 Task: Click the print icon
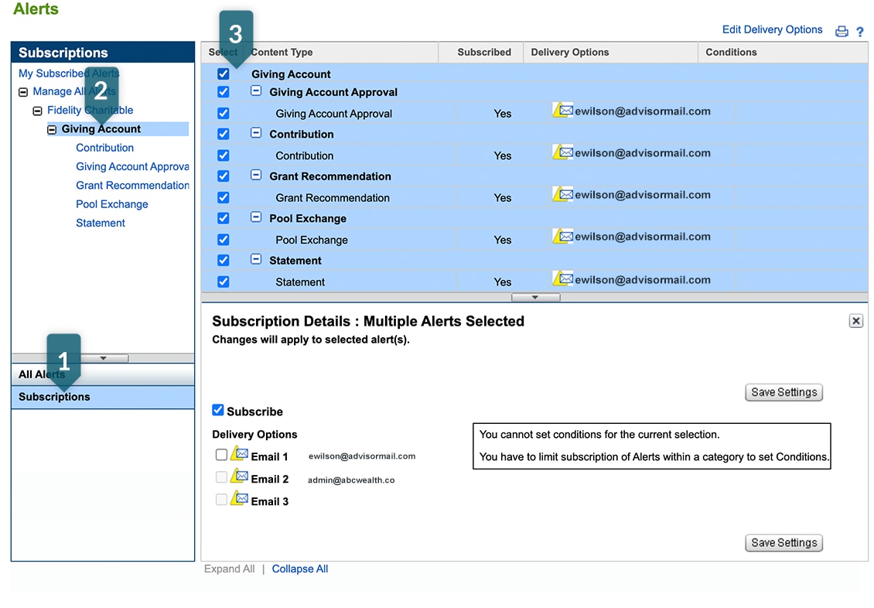(841, 32)
